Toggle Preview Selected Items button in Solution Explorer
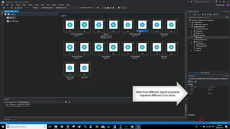The width and height of the screenshot is (230, 129). click(x=217, y=14)
